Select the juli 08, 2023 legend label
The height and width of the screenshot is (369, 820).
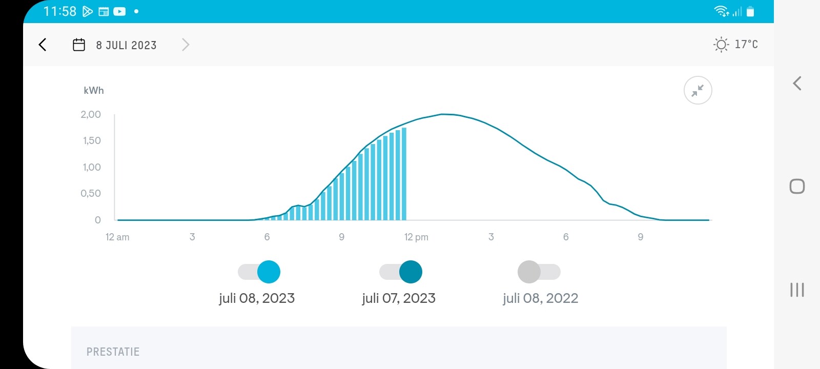point(257,298)
